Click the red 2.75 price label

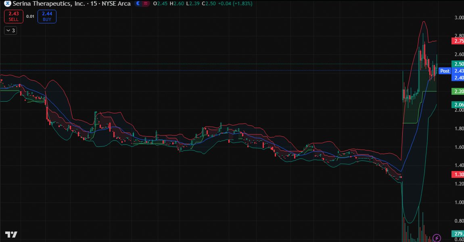tap(458, 41)
